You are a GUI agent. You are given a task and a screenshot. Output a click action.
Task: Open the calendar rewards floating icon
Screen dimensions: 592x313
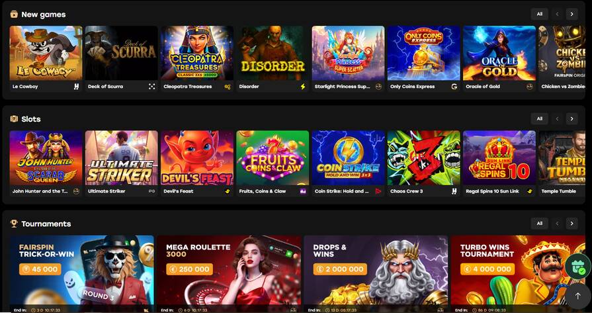pos(578,266)
